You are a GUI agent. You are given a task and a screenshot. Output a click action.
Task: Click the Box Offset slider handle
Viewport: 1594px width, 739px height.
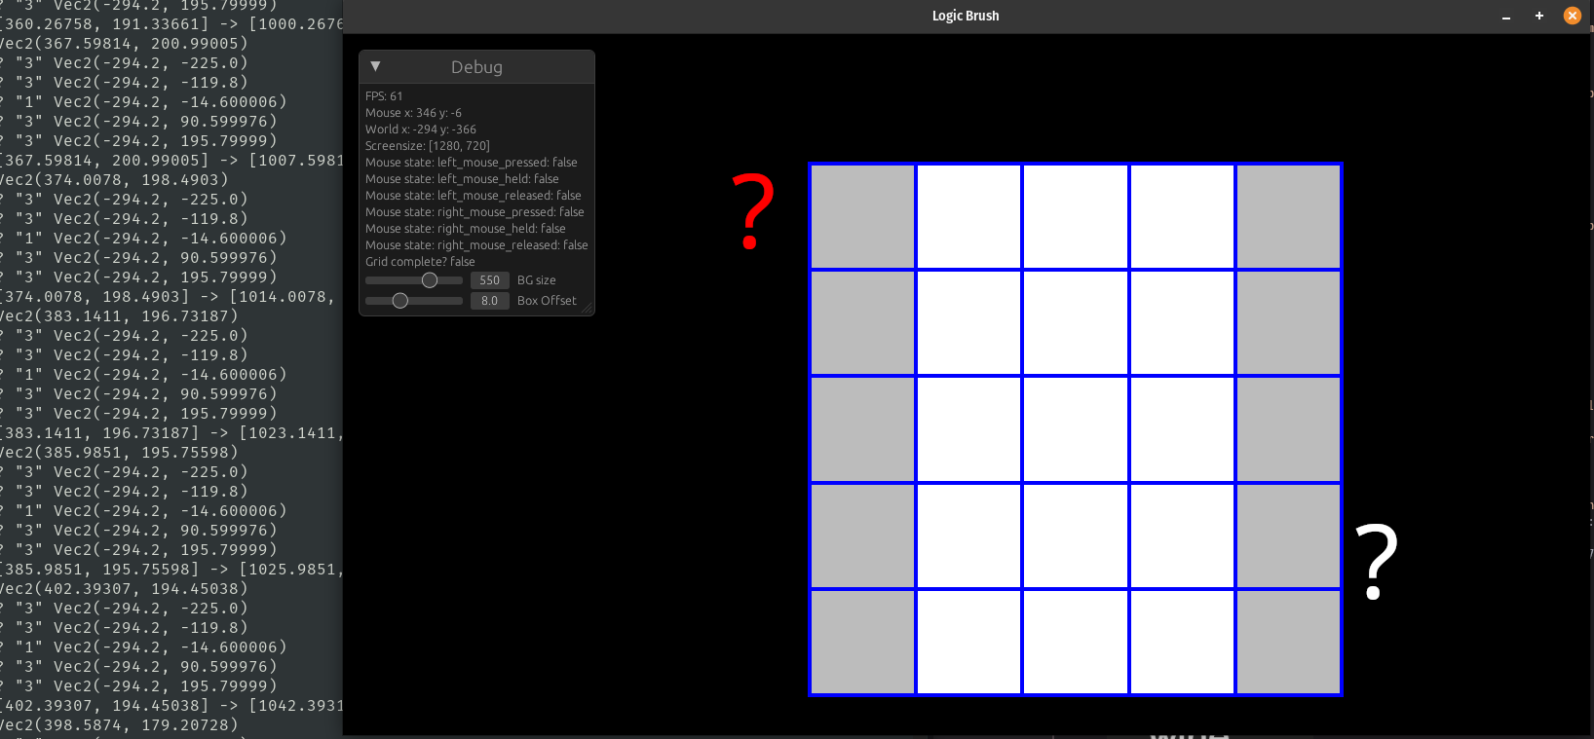click(399, 301)
